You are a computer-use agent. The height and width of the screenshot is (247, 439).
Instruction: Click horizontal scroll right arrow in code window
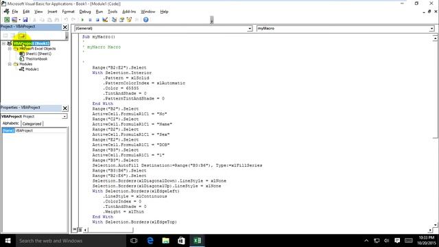click(x=430, y=230)
